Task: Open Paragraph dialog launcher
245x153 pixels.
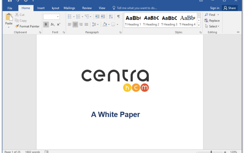Action: 120,32
